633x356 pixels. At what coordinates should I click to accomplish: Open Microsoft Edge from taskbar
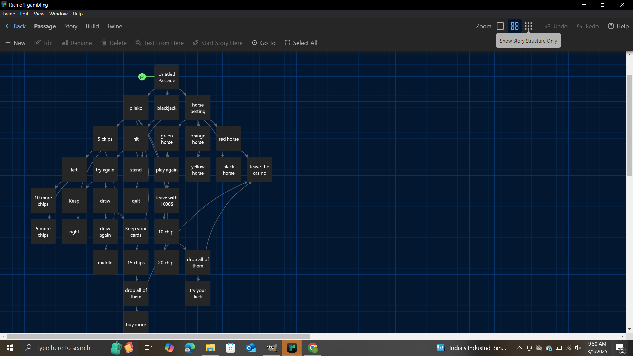(190, 348)
